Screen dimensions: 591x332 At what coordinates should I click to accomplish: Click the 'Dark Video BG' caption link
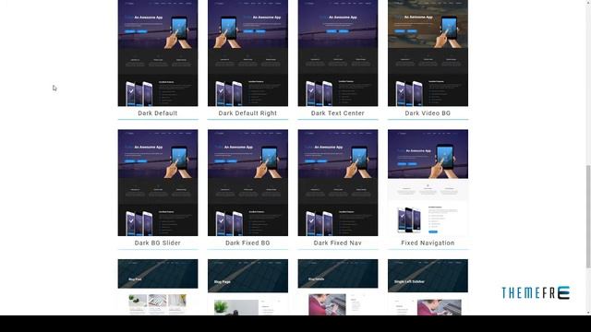click(x=428, y=113)
